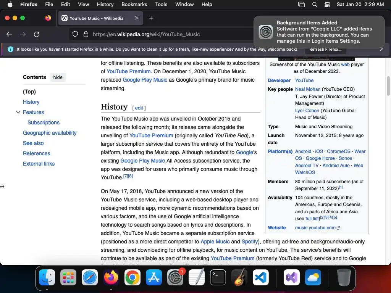The height and width of the screenshot is (293, 391).
Task: Open the Firefox application menu
Action: point(29,4)
